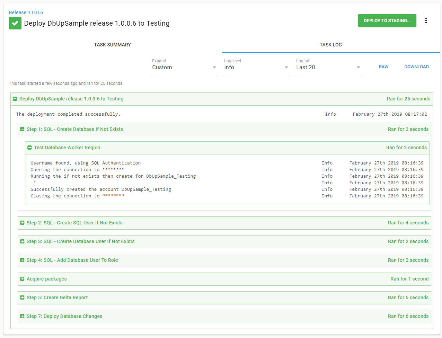Collapse the Deploy DbUpSample release minus icon
This screenshot has width=442, height=338.
pos(15,99)
